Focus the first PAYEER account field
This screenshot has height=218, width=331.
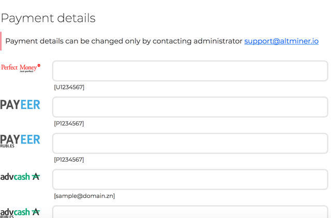point(190,107)
